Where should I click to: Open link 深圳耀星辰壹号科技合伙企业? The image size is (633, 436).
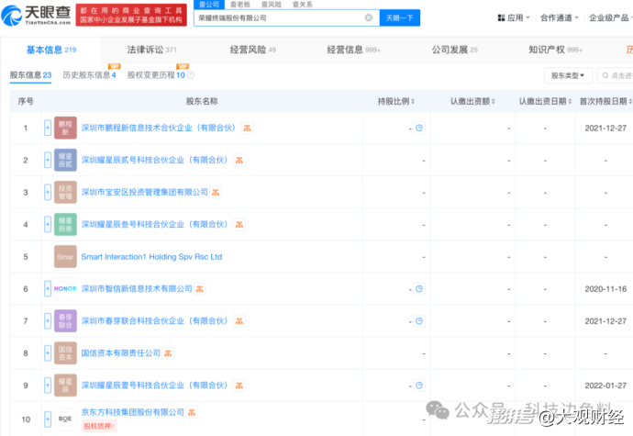(155, 386)
